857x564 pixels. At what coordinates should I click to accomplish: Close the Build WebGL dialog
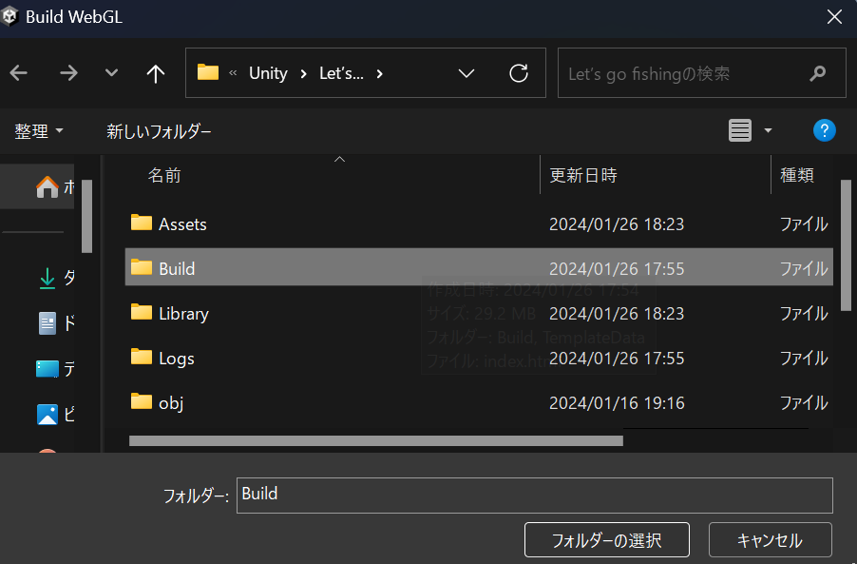tap(834, 17)
